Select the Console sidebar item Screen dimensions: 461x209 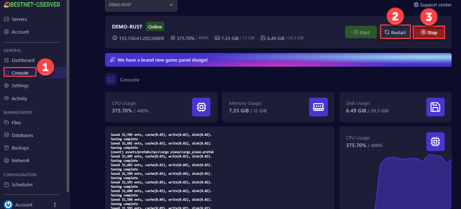click(20, 73)
